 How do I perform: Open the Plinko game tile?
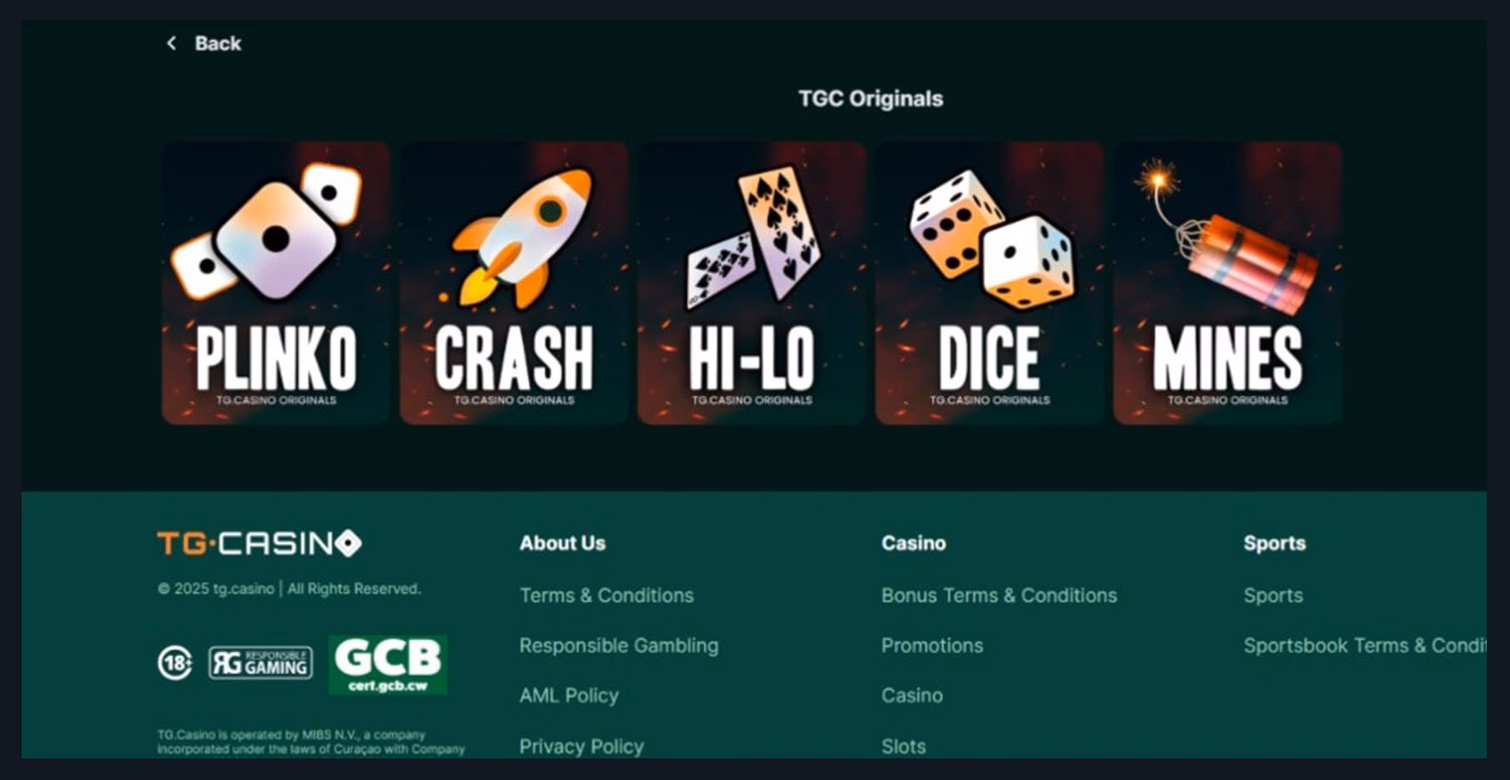(276, 283)
